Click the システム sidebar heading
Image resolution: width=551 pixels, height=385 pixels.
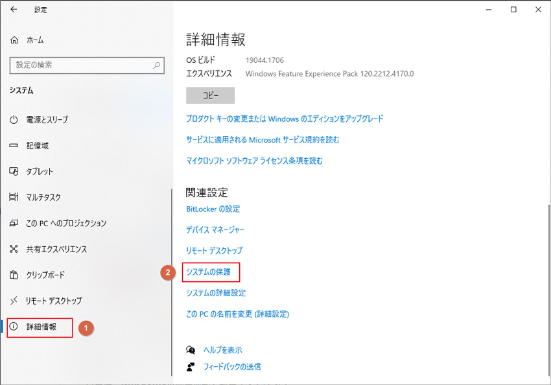coord(21,91)
